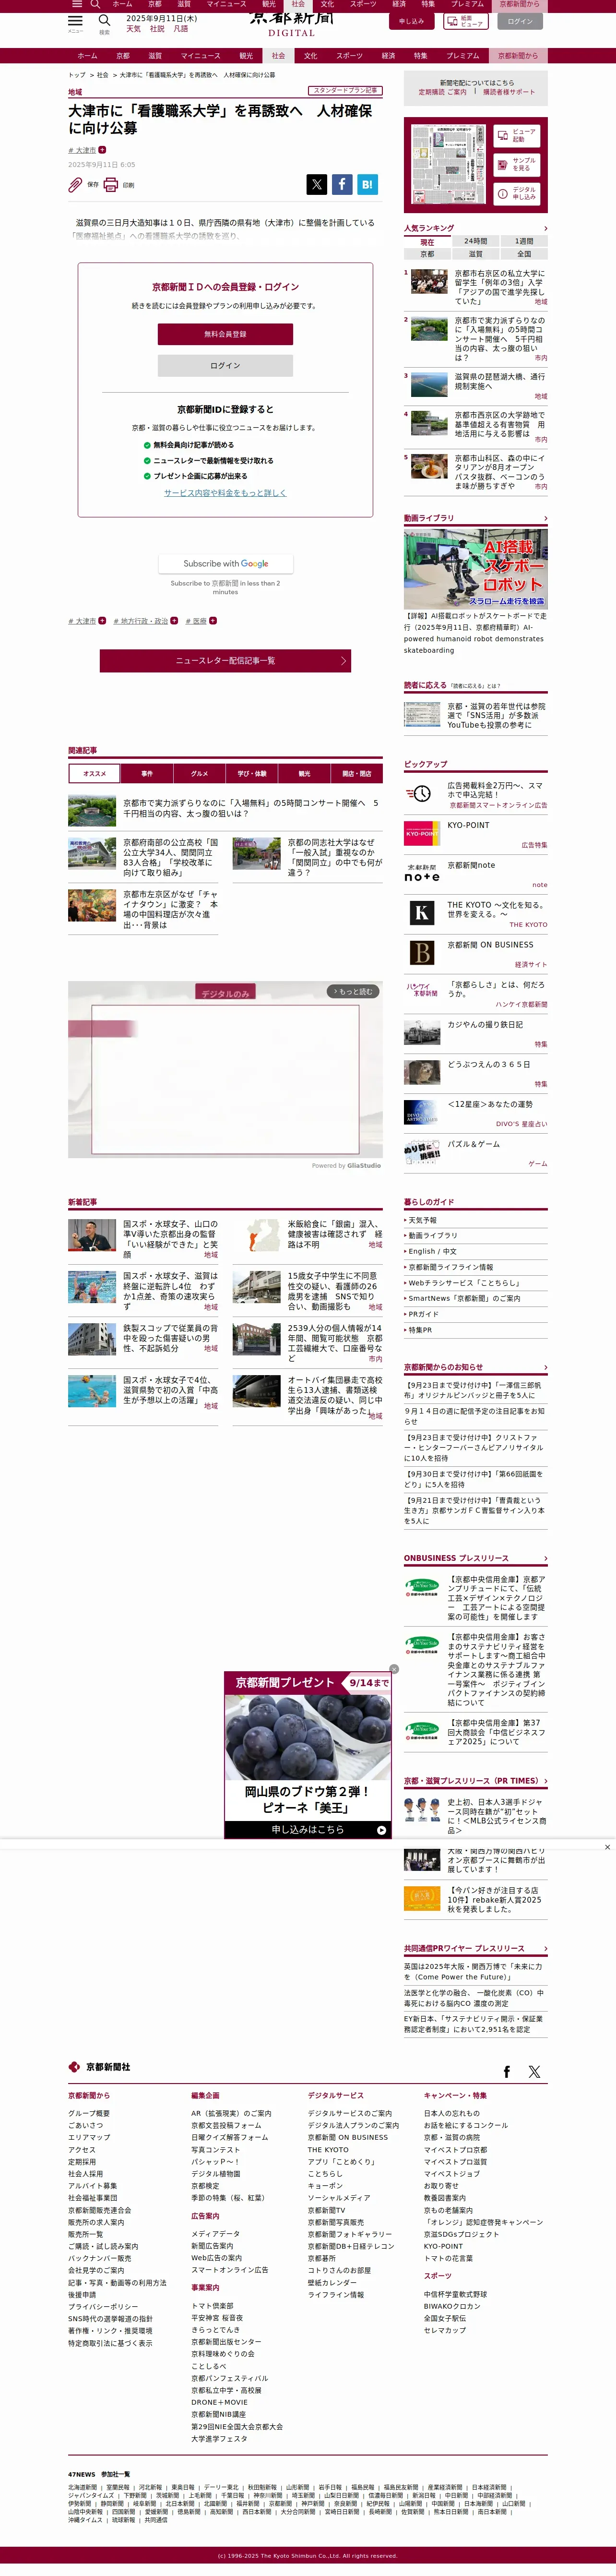Click もっと読む on digital-only ad

tap(352, 992)
